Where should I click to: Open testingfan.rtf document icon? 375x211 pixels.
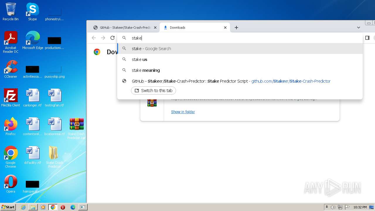tap(54, 98)
